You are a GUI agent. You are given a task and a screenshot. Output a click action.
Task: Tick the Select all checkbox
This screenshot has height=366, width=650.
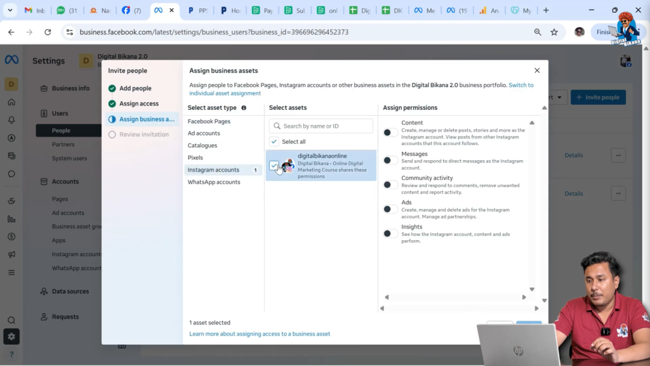coord(274,142)
